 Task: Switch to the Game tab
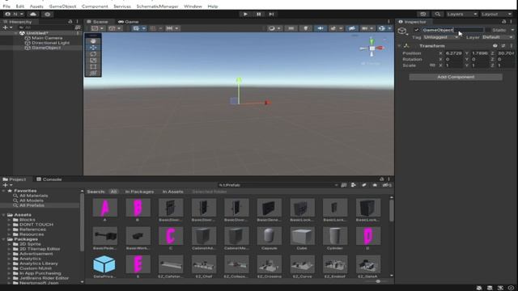[129, 22]
